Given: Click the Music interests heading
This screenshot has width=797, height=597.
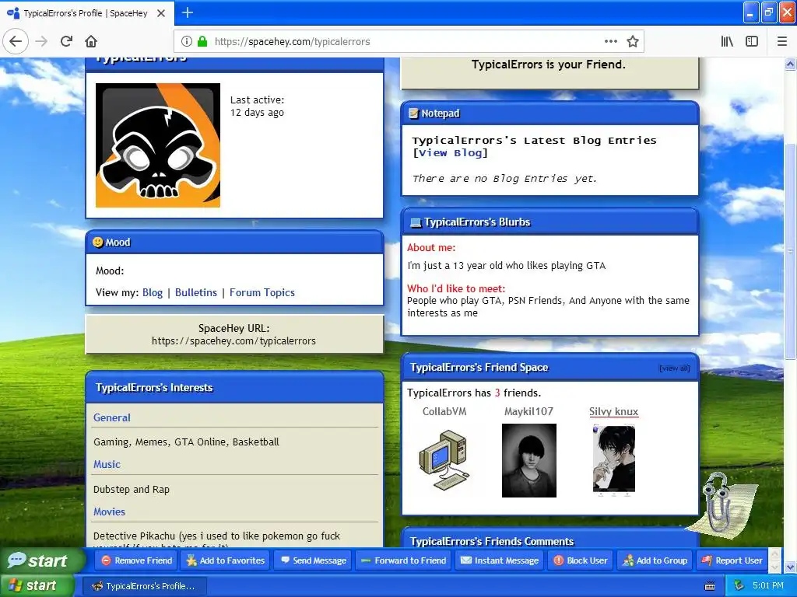Looking at the screenshot, I should pos(107,465).
